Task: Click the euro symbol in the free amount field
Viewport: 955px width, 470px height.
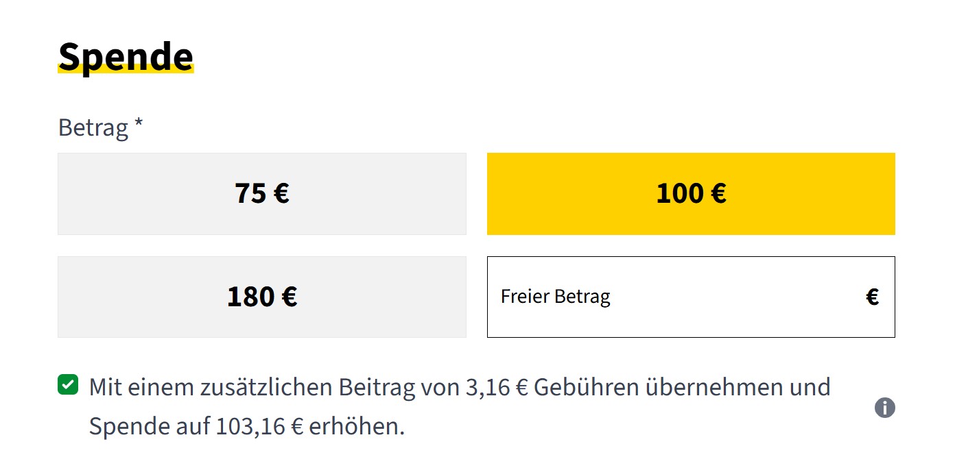Action: tap(872, 297)
